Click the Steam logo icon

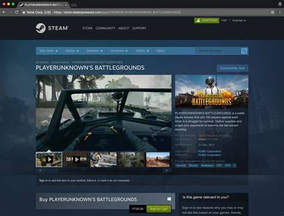point(41,28)
